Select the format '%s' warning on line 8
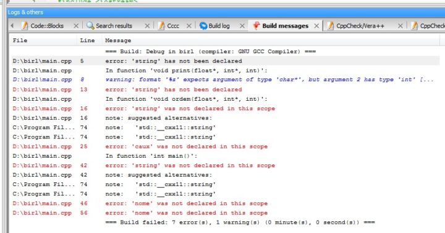 pyautogui.click(x=224, y=80)
